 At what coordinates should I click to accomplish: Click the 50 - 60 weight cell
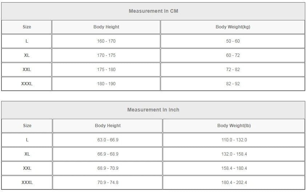click(x=233, y=41)
